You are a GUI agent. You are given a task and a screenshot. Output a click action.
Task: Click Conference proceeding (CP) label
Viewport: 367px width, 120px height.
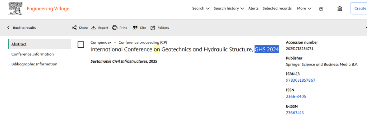[x=143, y=42]
